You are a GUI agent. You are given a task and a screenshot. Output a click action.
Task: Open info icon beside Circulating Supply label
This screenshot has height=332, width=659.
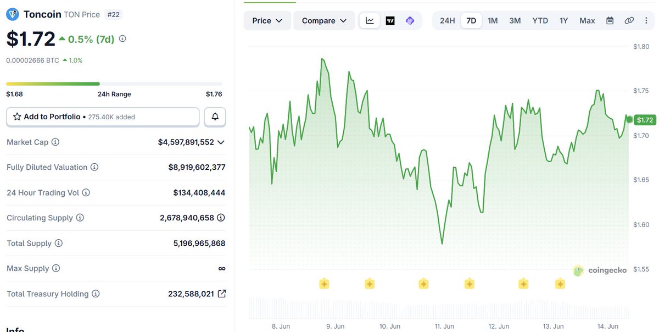[80, 218]
